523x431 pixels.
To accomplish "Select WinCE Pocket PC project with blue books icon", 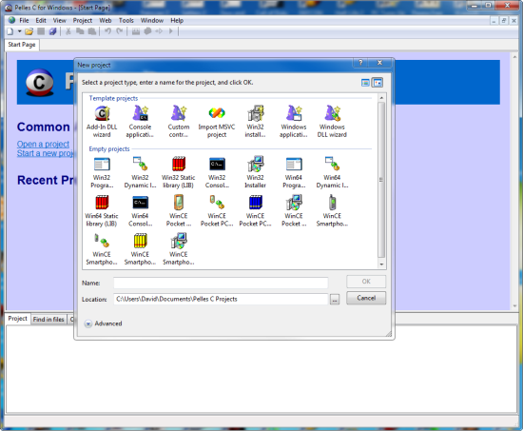I will pos(255,210).
